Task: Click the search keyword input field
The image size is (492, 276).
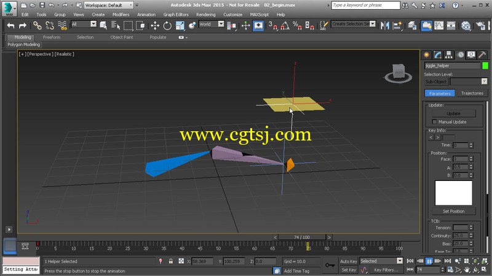Action: point(365,6)
